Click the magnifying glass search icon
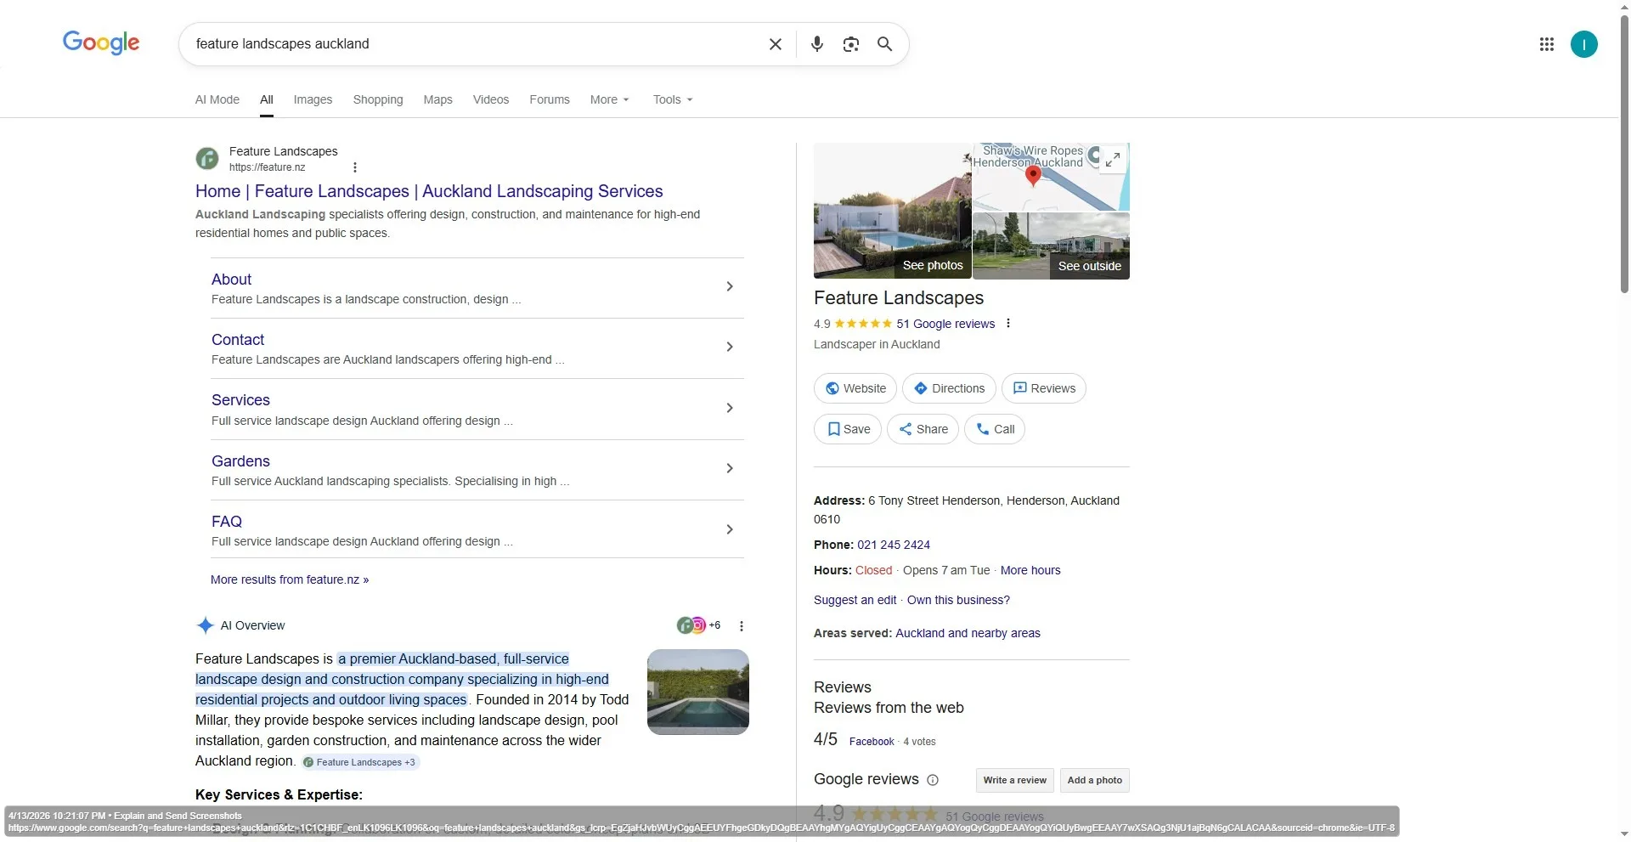 884,44
